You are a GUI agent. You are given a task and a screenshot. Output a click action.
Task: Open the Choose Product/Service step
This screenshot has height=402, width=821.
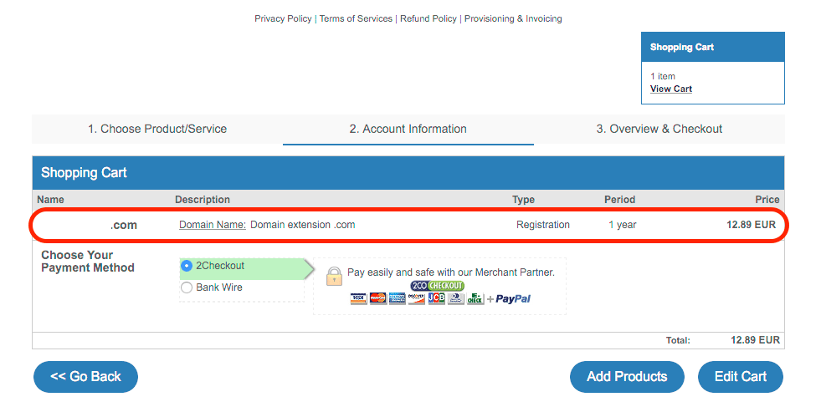157,129
